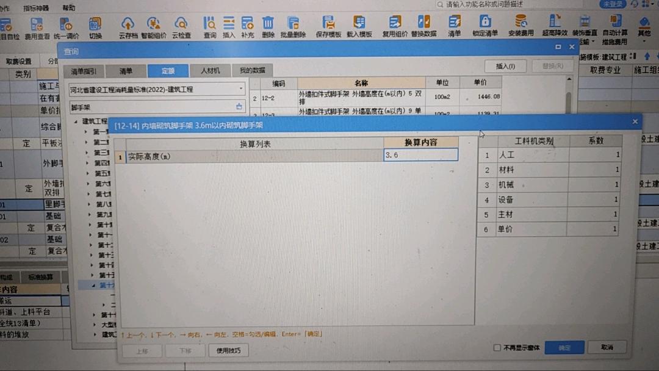Screen dimensions: 659x371
Task: Tick the 不再显示窗体 checkbox
Action: 497,347
